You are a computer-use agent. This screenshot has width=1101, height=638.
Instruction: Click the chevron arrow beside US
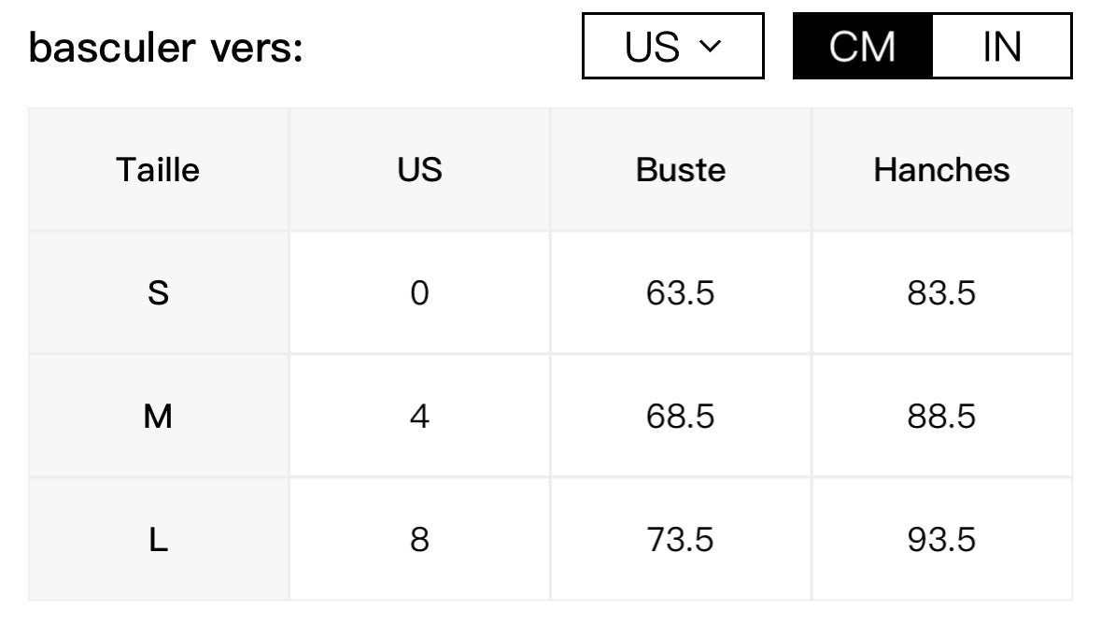click(711, 46)
